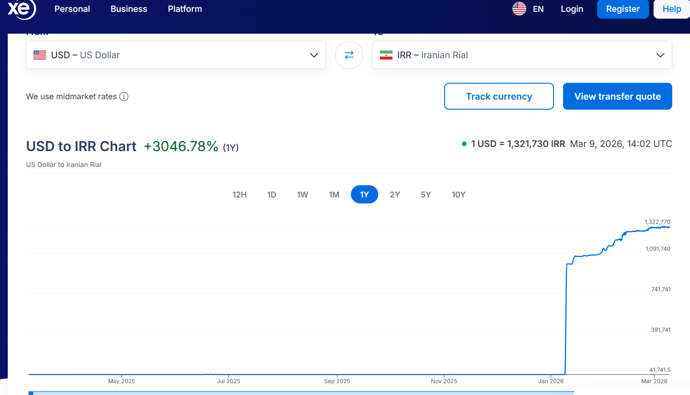Image resolution: width=690 pixels, height=395 pixels.
Task: Open the Personal menu
Action: tap(72, 9)
